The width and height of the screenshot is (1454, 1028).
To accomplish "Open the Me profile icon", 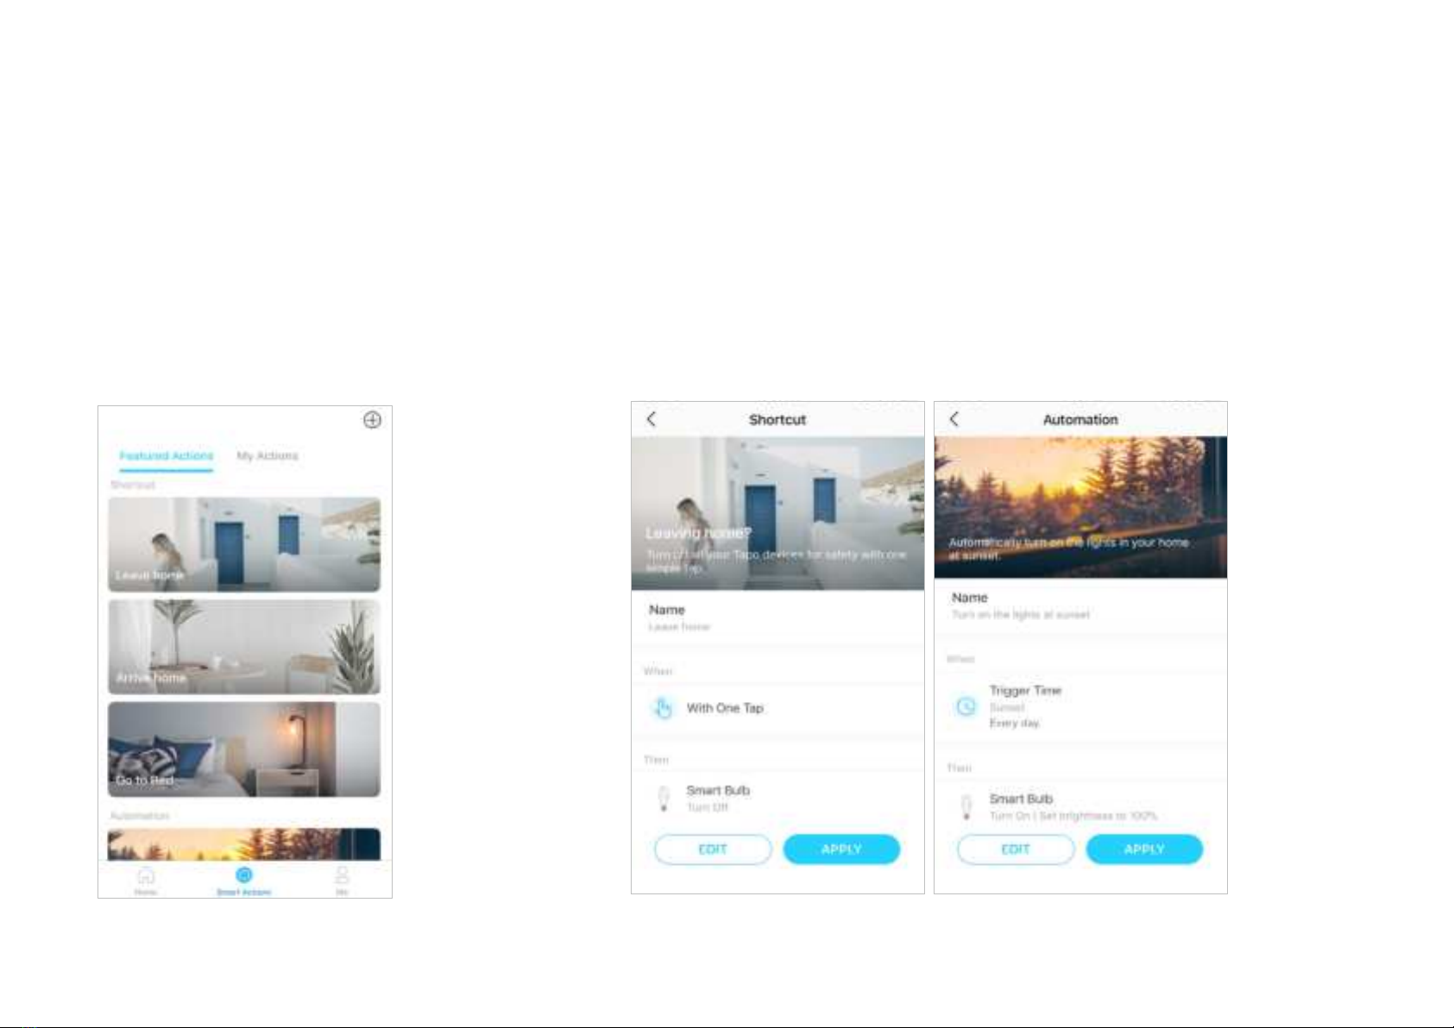I will (x=342, y=875).
